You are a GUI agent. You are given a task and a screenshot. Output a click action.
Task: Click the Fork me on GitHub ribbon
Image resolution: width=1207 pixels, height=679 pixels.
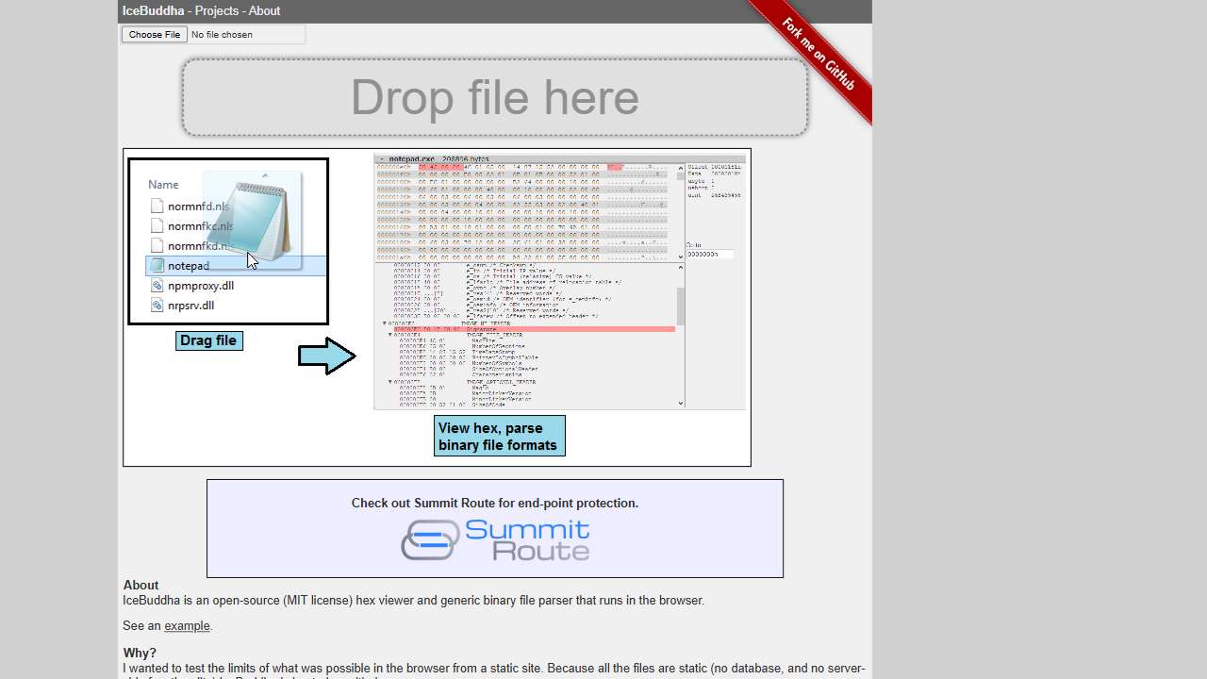coord(818,56)
